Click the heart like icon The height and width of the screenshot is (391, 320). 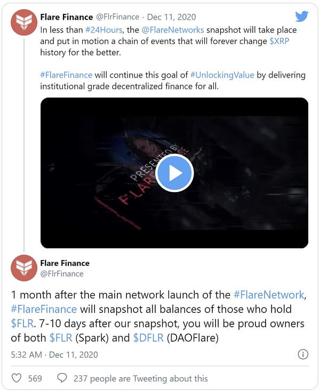pos(17,378)
